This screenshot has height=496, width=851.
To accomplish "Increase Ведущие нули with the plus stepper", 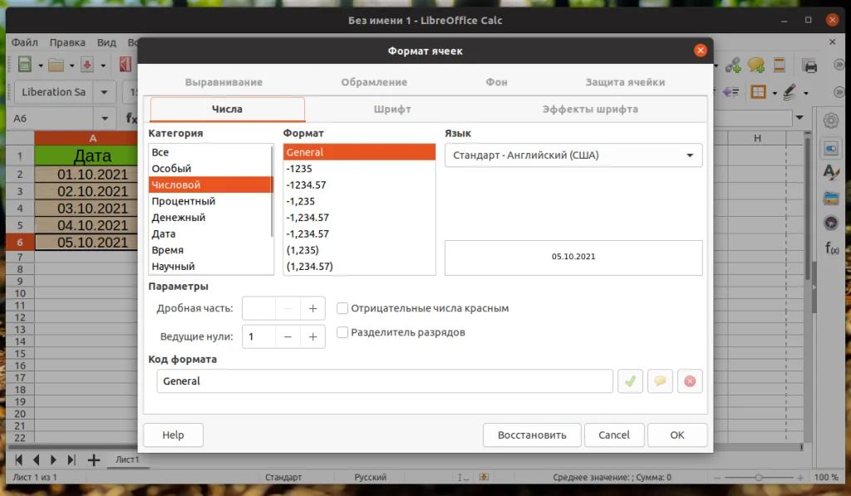I will (312, 336).
